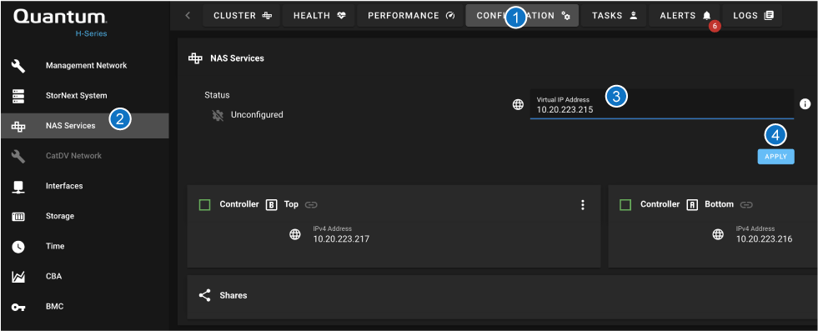
Task: Click the link icon beside Controller A Bottom
Action: [x=746, y=204]
